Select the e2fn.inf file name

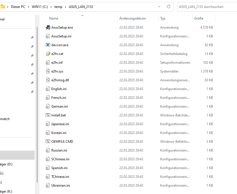pos(57,62)
